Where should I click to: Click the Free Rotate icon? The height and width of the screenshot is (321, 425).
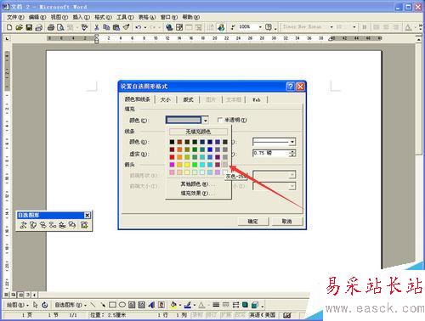45,305
